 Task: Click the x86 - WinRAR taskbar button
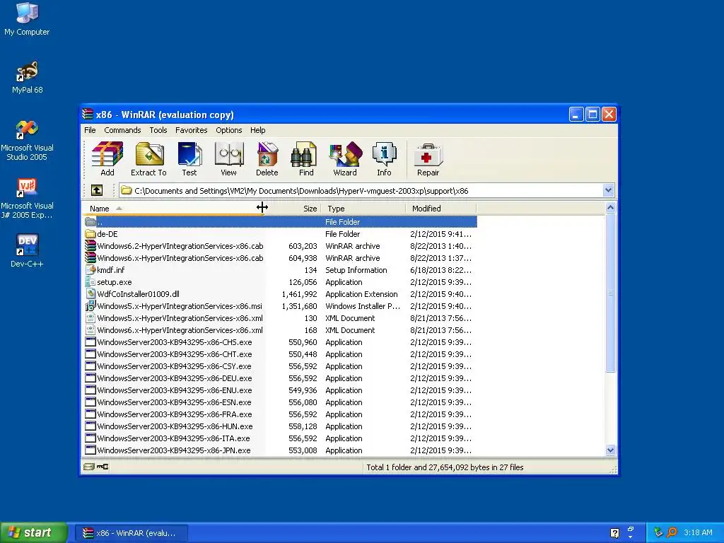pyautogui.click(x=132, y=533)
